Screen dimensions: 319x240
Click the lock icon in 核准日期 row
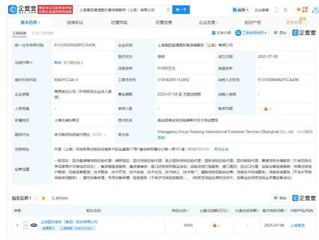click(x=265, y=109)
